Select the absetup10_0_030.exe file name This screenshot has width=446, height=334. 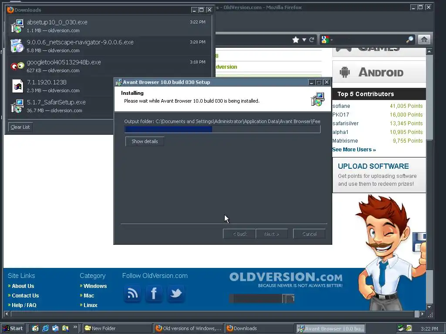(x=57, y=22)
